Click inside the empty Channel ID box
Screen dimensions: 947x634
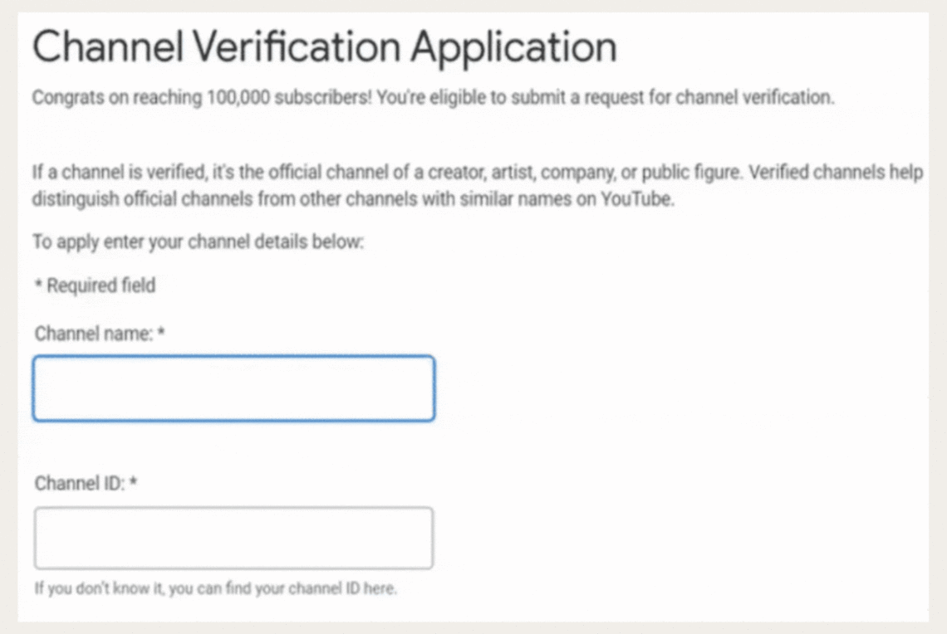pyautogui.click(x=233, y=538)
